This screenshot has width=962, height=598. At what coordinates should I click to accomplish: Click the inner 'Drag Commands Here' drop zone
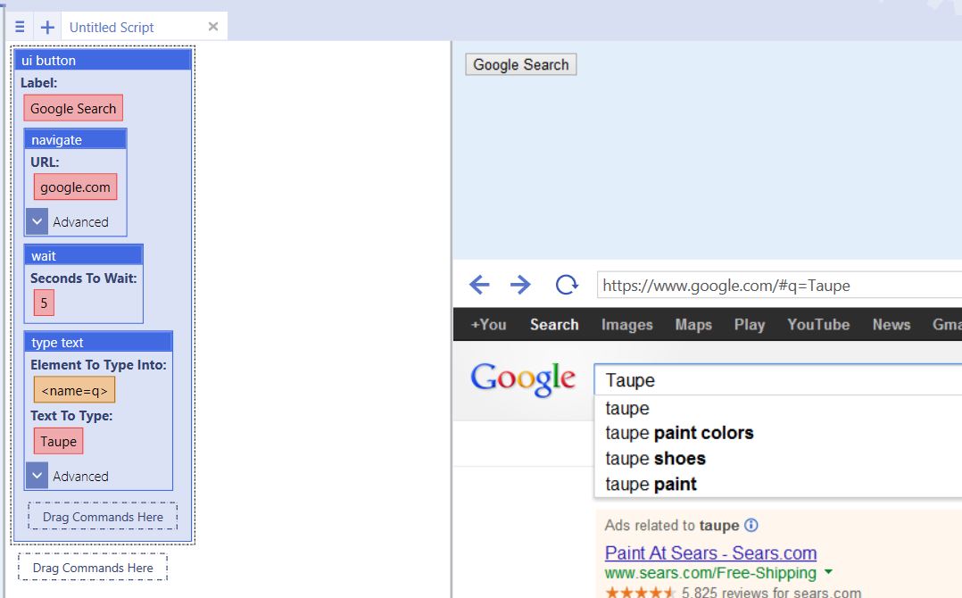click(x=103, y=517)
